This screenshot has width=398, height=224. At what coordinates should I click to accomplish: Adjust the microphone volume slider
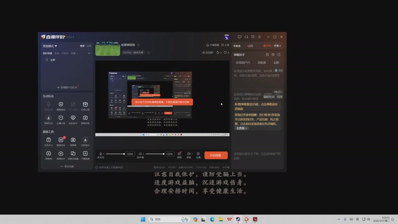tap(115, 154)
